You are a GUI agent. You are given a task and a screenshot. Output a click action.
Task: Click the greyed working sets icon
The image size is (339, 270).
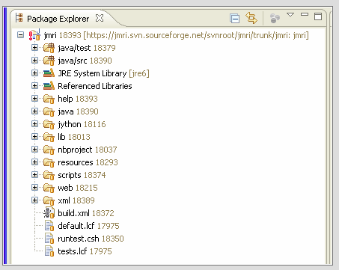pos(275,18)
